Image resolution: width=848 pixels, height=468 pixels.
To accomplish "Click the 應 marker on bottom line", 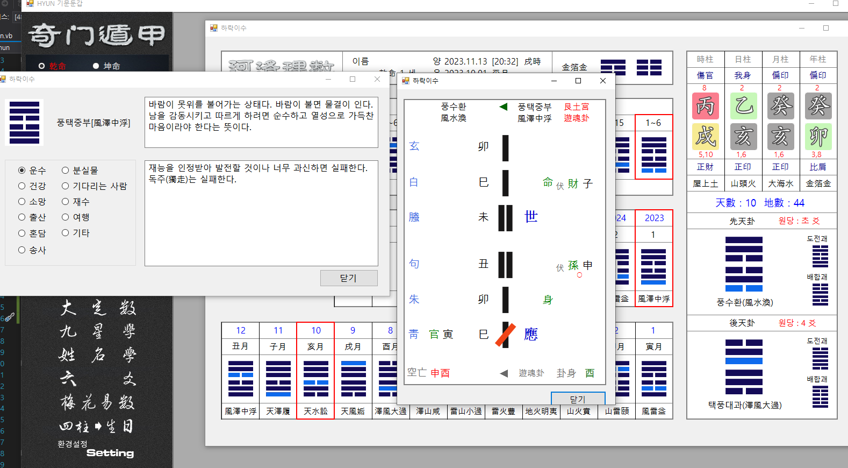I will (531, 335).
